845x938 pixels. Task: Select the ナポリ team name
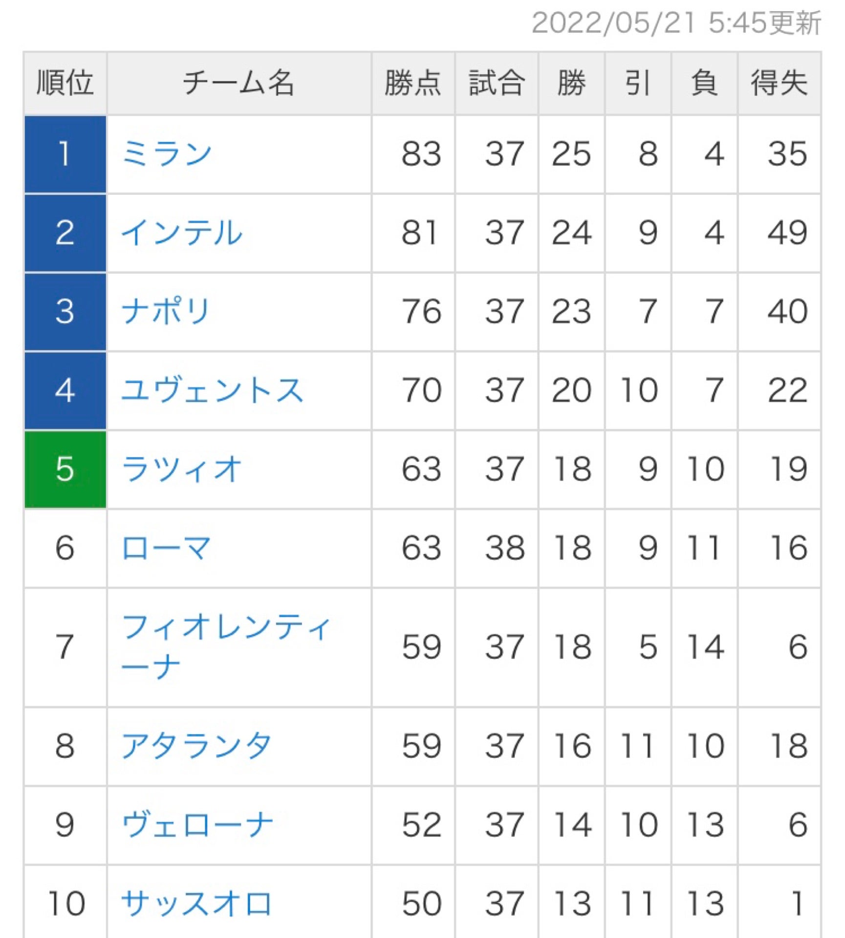point(166,311)
